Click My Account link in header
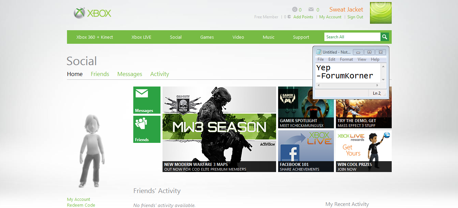The width and height of the screenshot is (458, 208). point(330,17)
